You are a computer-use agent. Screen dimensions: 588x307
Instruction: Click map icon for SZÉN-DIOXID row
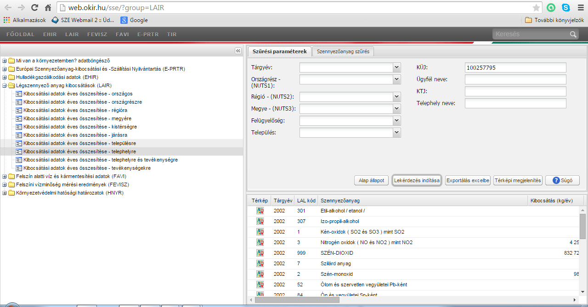(260, 253)
